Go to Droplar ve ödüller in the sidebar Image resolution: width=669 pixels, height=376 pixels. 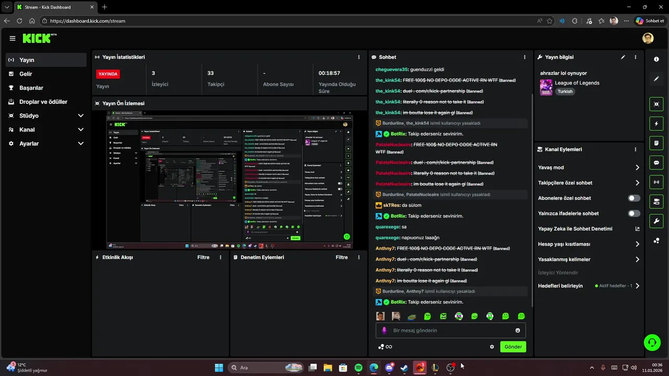46,102
